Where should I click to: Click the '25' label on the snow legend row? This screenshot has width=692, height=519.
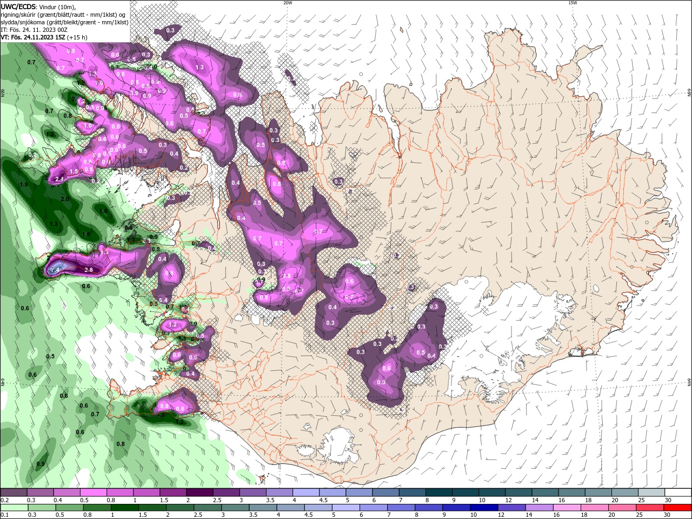click(642, 501)
